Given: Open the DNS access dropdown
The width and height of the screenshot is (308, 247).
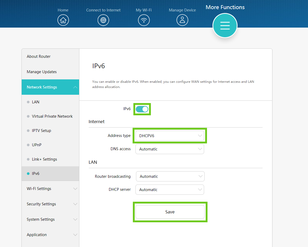Looking at the screenshot, I should click(x=170, y=149).
